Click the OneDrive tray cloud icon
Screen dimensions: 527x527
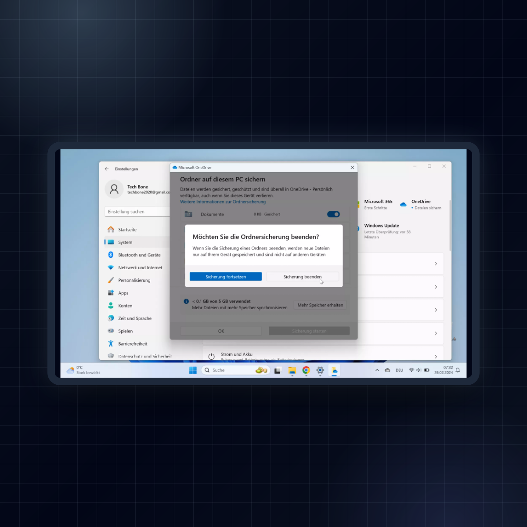pyautogui.click(x=387, y=370)
